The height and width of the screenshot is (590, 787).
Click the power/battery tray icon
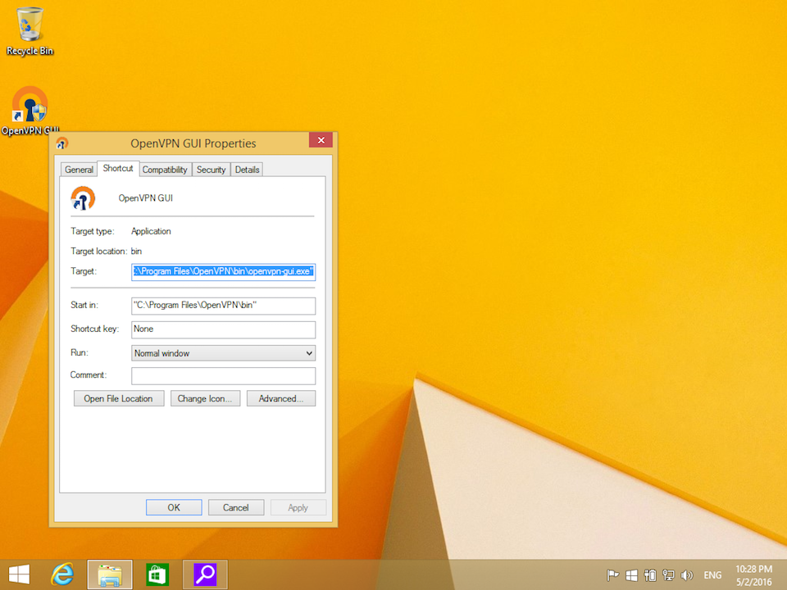(650, 575)
